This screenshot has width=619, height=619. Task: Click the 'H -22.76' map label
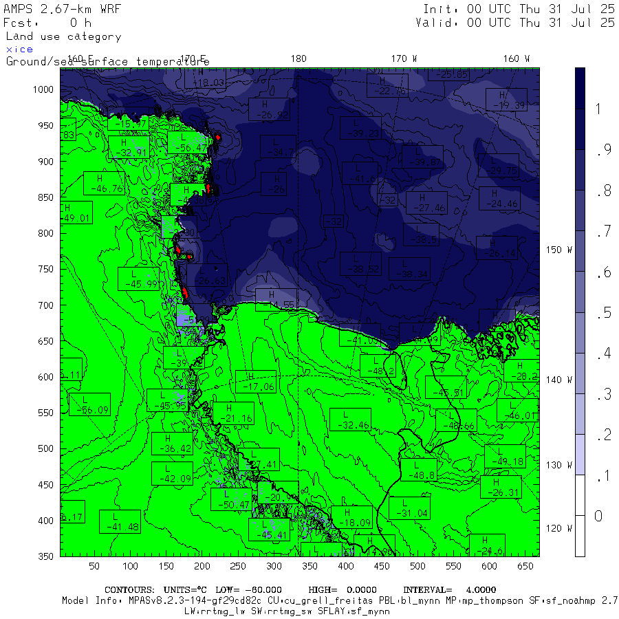(x=387, y=85)
